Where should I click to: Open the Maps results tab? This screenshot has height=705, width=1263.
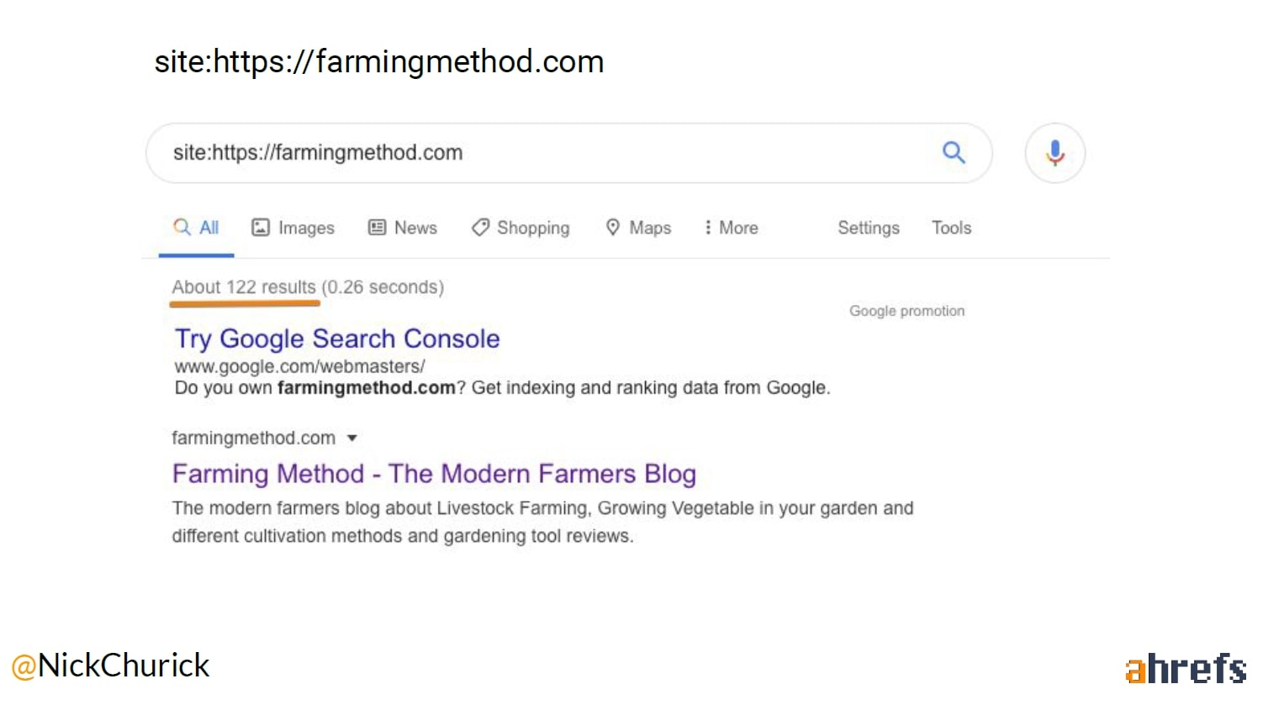[x=650, y=228]
